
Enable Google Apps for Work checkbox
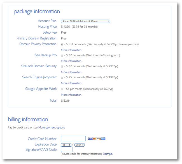click(x=62, y=89)
